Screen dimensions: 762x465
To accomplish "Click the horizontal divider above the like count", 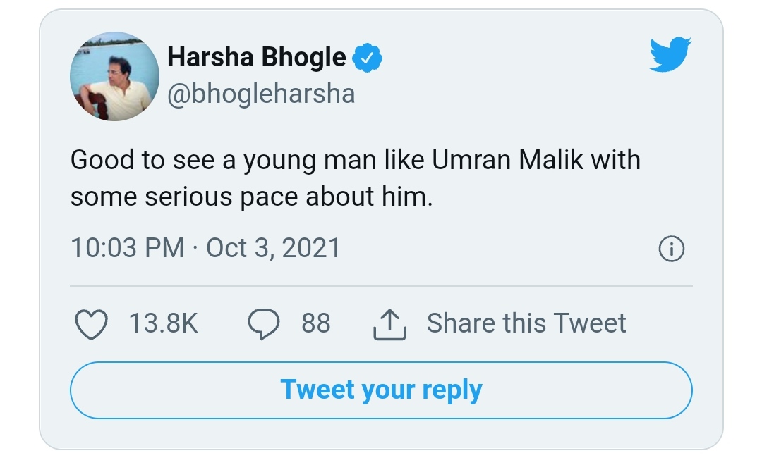I will [381, 286].
